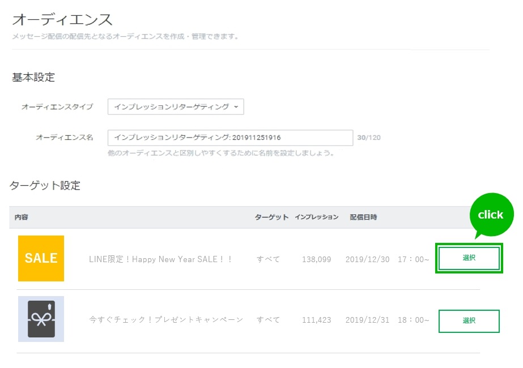Select the LINE限定!Happy New Year SALE title
This screenshot has height=368, width=523.
pyautogui.click(x=161, y=259)
